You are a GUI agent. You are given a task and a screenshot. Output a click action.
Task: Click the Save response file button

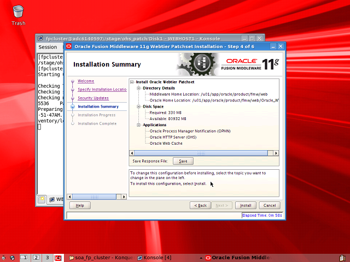183,161
